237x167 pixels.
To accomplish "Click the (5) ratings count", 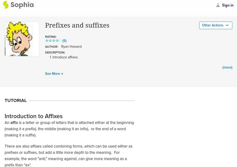I will pyautogui.click(x=64, y=41).
